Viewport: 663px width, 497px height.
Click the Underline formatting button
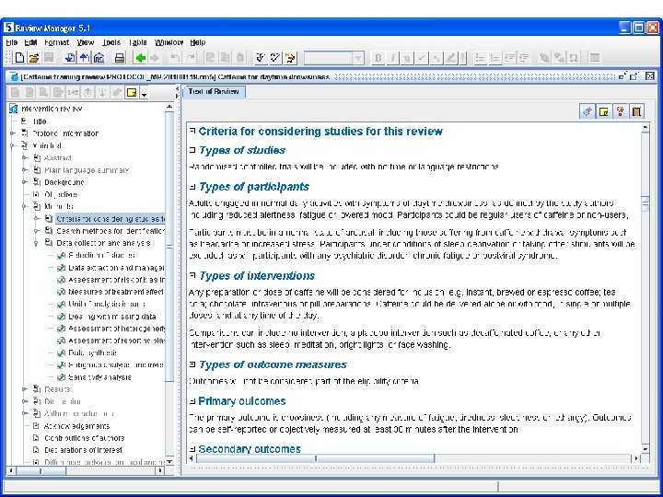pos(407,58)
